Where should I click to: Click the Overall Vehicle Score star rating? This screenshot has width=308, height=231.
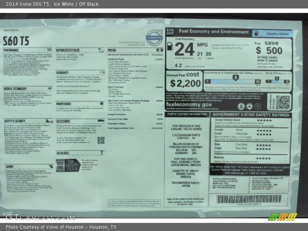click(264, 120)
